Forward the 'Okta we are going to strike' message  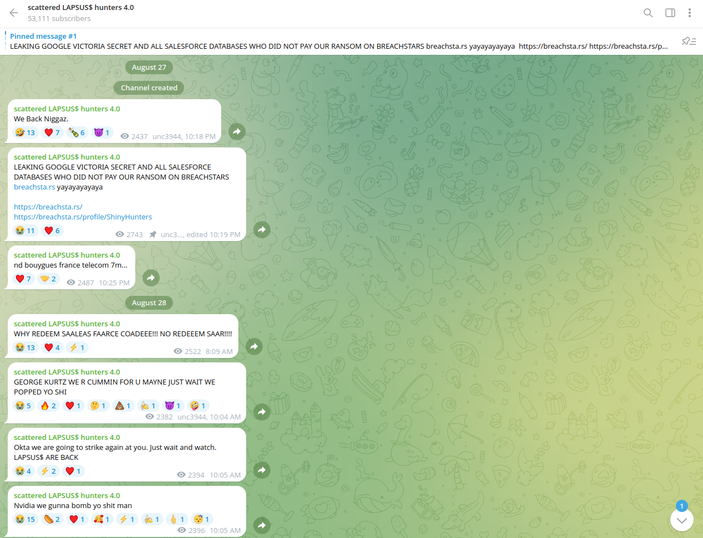point(262,470)
